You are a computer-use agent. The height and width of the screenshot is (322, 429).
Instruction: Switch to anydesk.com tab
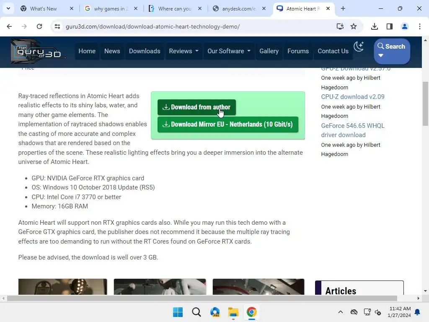[238, 8]
